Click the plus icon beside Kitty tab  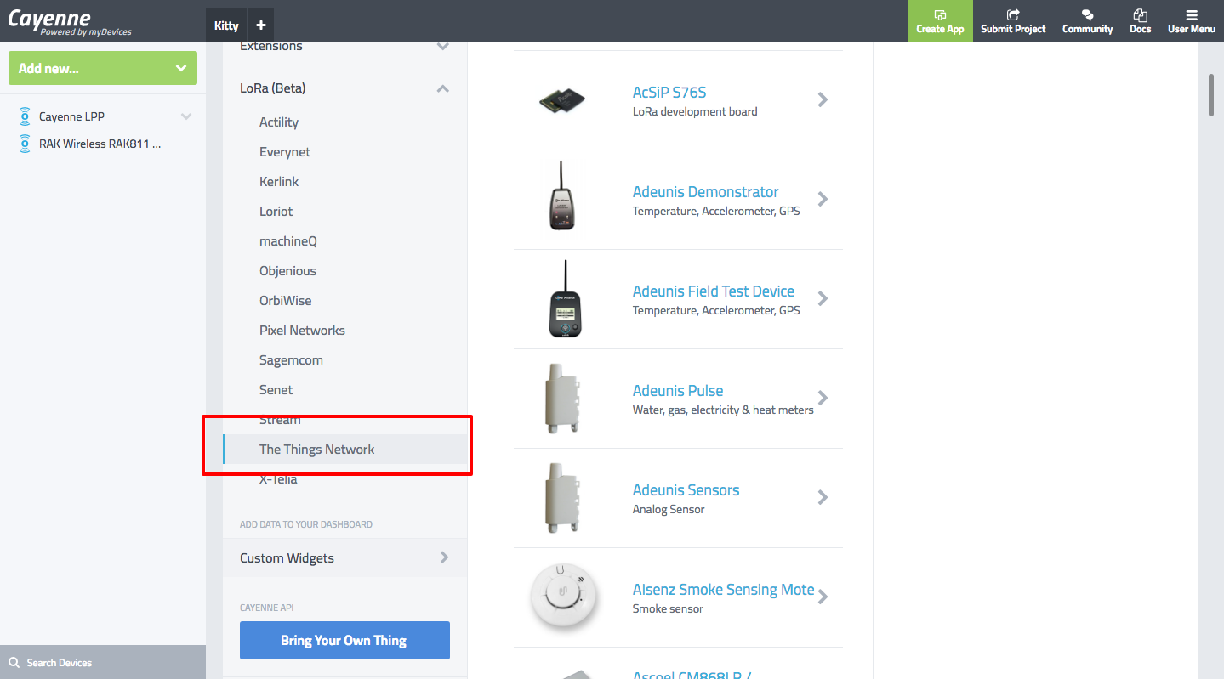point(261,25)
